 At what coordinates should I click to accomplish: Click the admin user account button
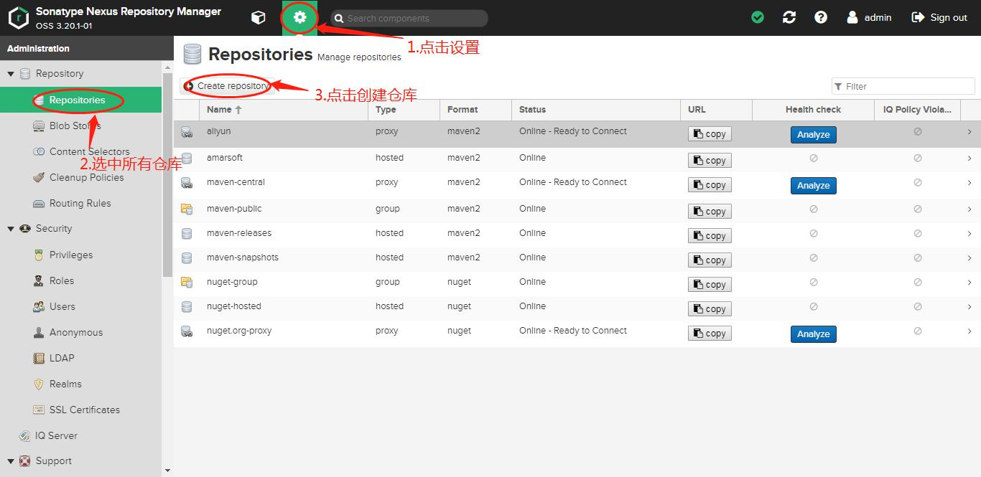(x=869, y=17)
